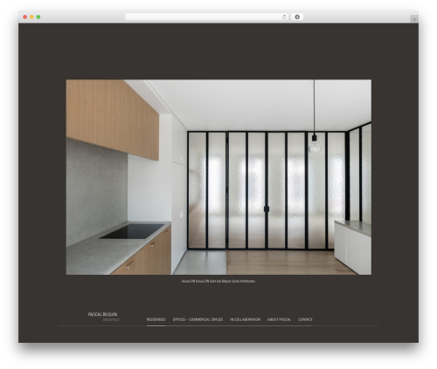437x369 pixels.
Task: Click the Pascal Bilquin Architect logo
Action: (103, 317)
